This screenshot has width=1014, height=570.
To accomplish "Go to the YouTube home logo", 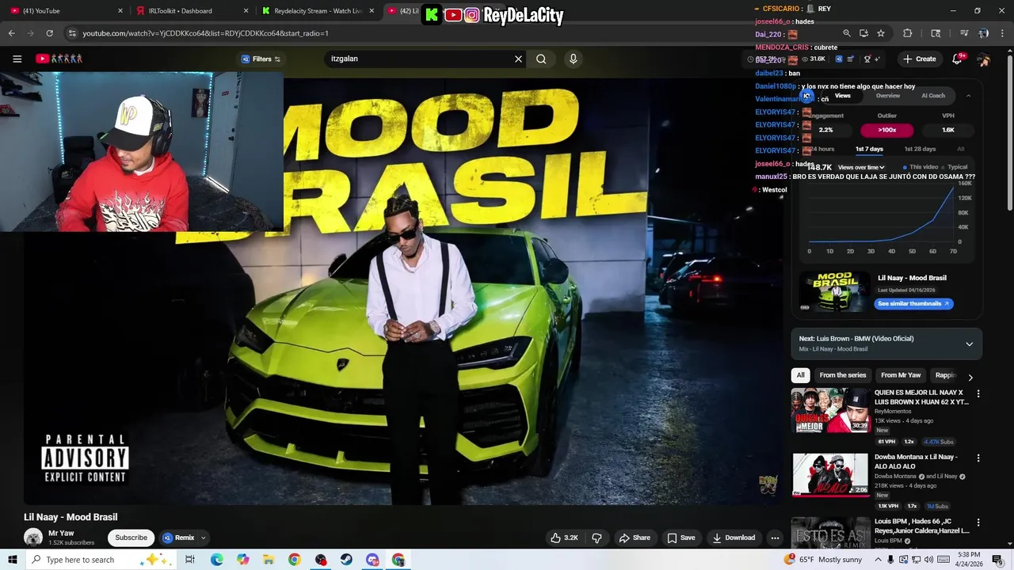I will tap(59, 59).
